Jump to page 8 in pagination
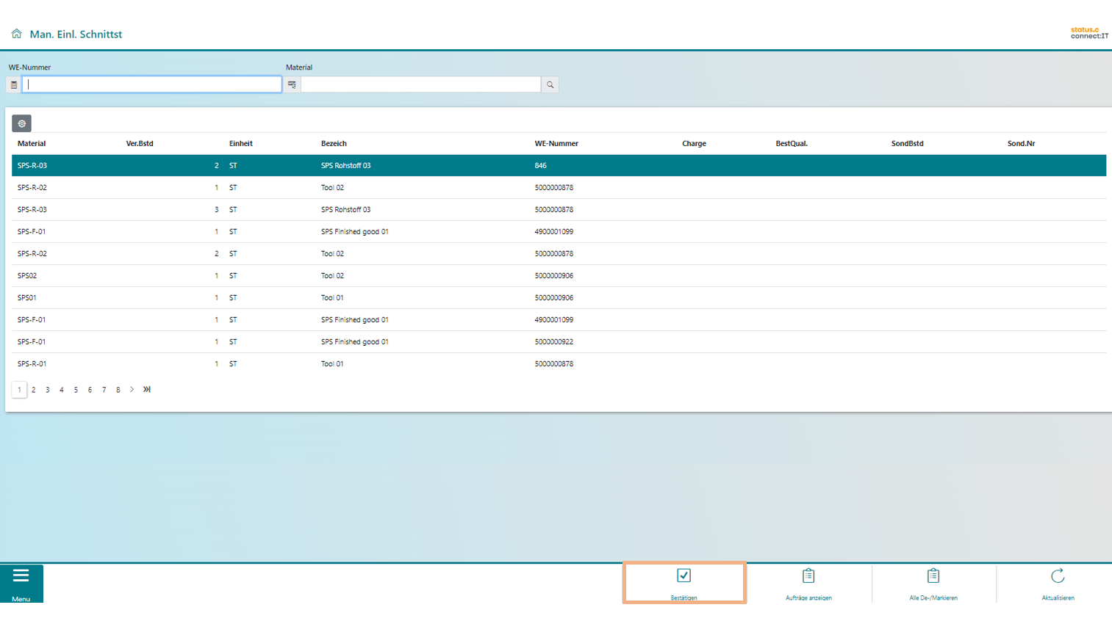The width and height of the screenshot is (1112, 624). 118,390
